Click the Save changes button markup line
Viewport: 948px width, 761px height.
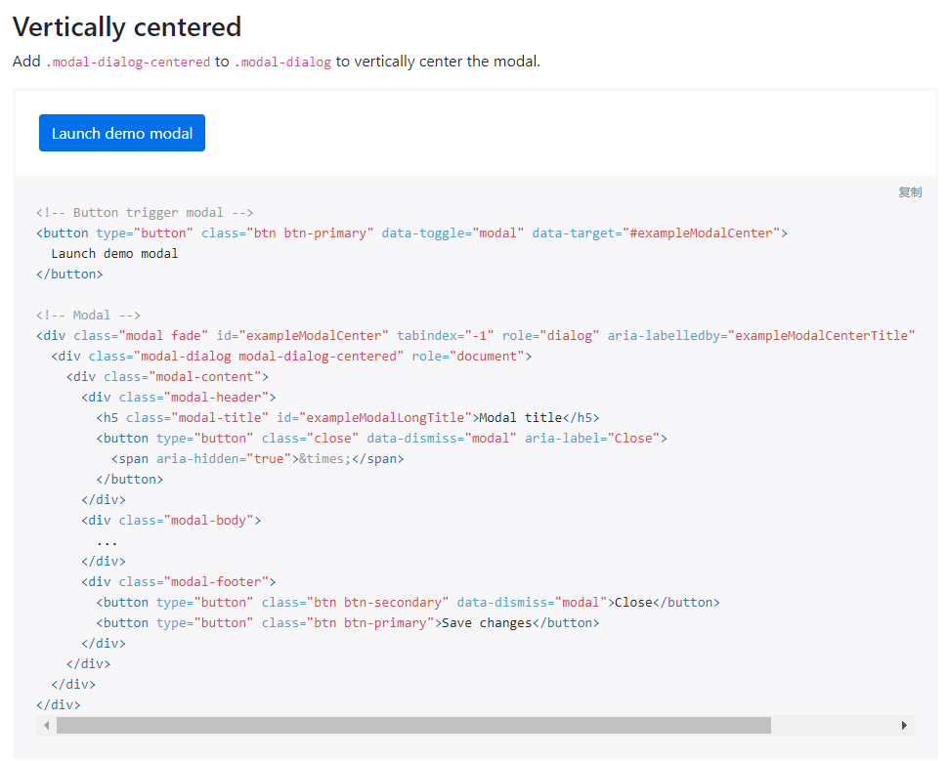347,622
